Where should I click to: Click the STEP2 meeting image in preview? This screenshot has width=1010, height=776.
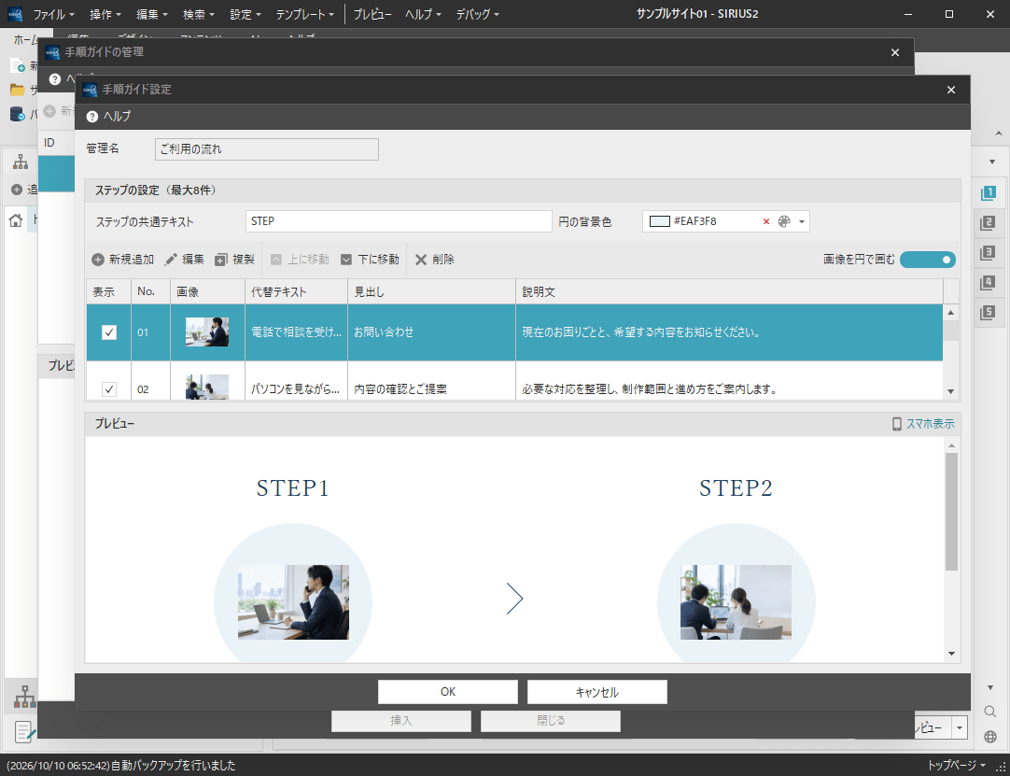(x=736, y=602)
